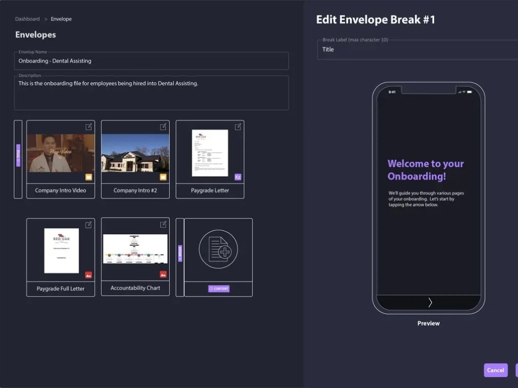Click 'Welcome to your Onboarding!' preview heading
Viewport: 518px width, 388px height.
(x=425, y=170)
